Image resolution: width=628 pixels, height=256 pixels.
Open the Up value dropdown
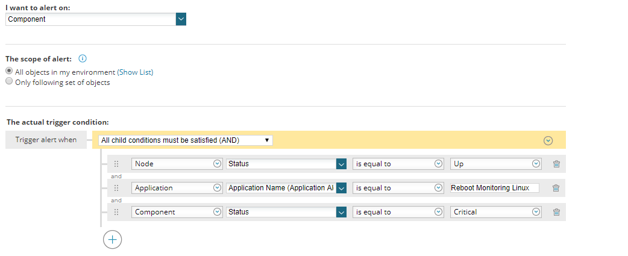(x=496, y=164)
